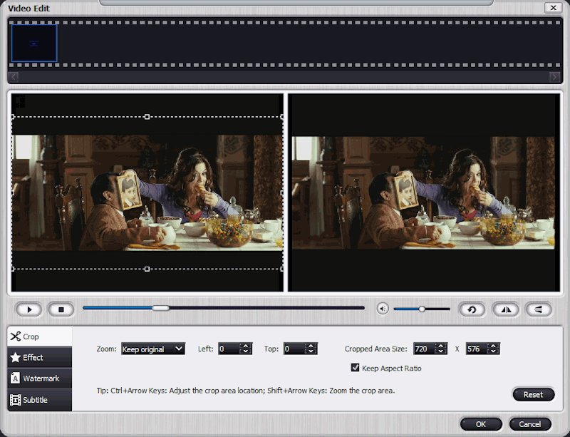Image resolution: width=570 pixels, height=437 pixels.
Task: Increase the Top crop value
Action: (x=311, y=346)
